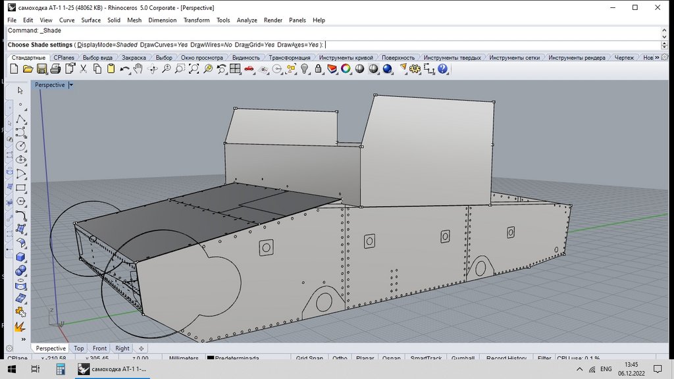
Task: Expand more toolbar tabs with the double chevron
Action: click(x=658, y=57)
